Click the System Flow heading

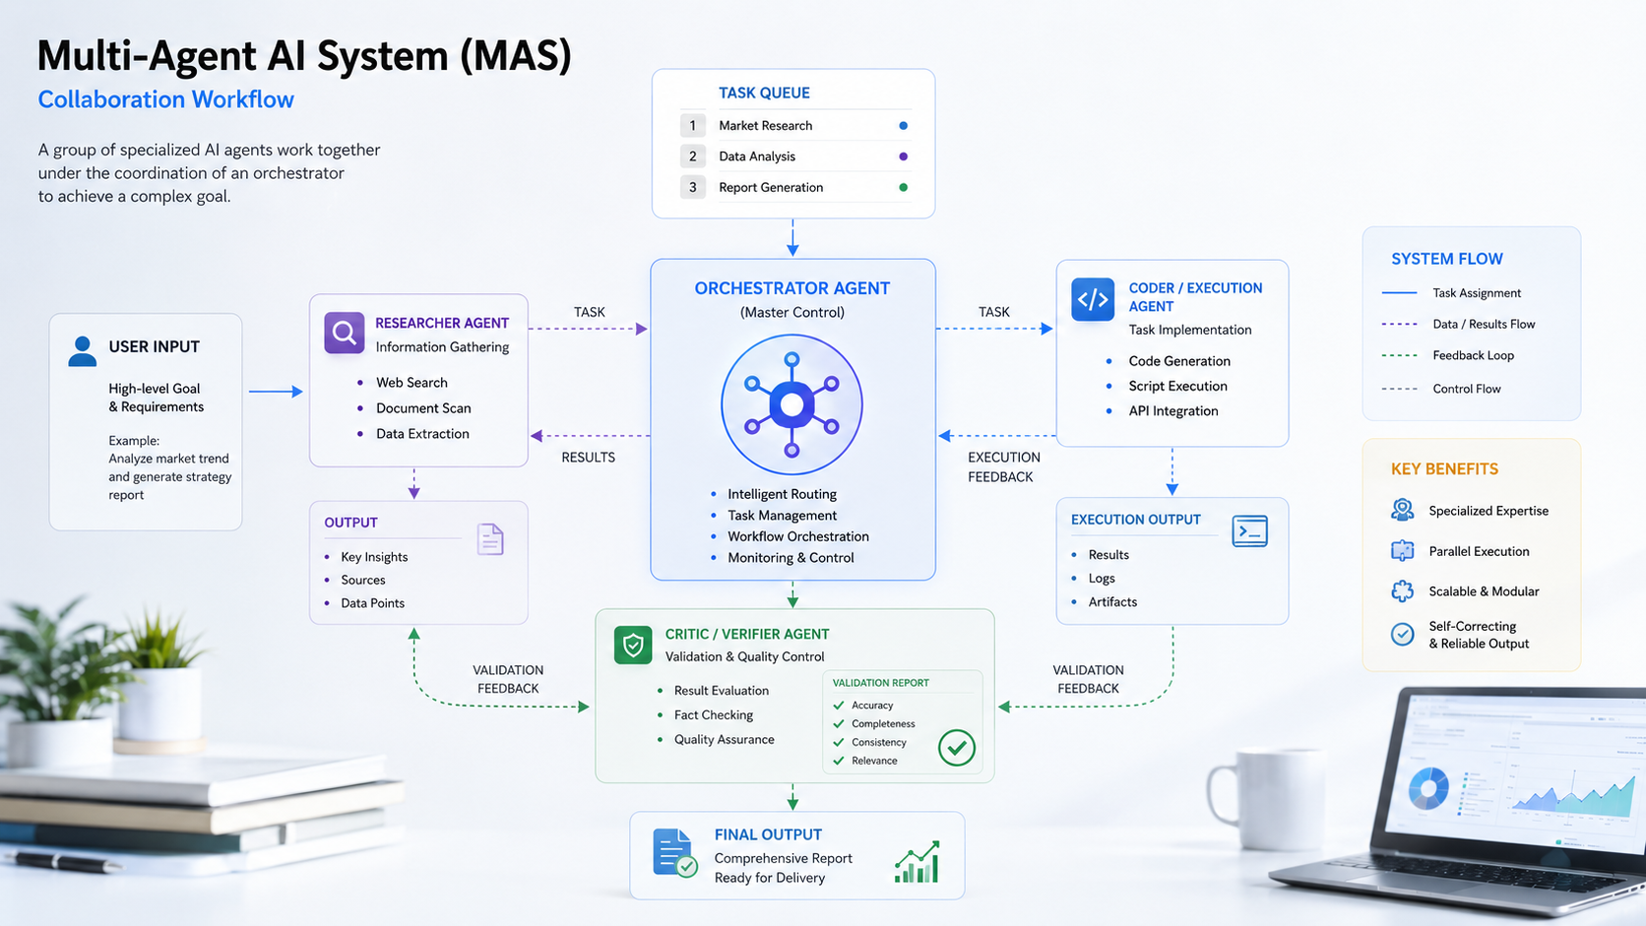(1447, 259)
